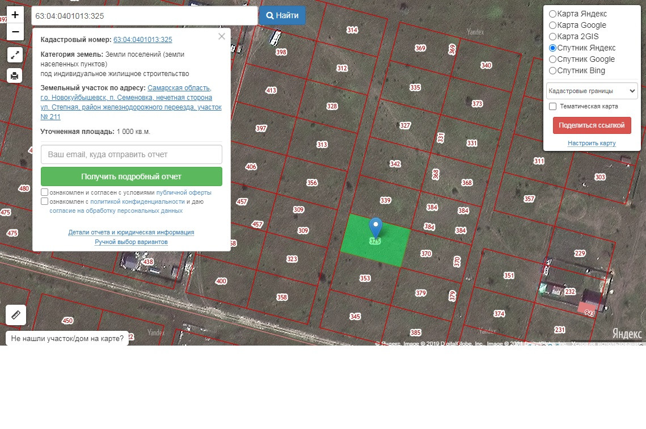Click parcel label 340 on map
Viewport: 646px width, 429px height.
pyautogui.click(x=486, y=65)
